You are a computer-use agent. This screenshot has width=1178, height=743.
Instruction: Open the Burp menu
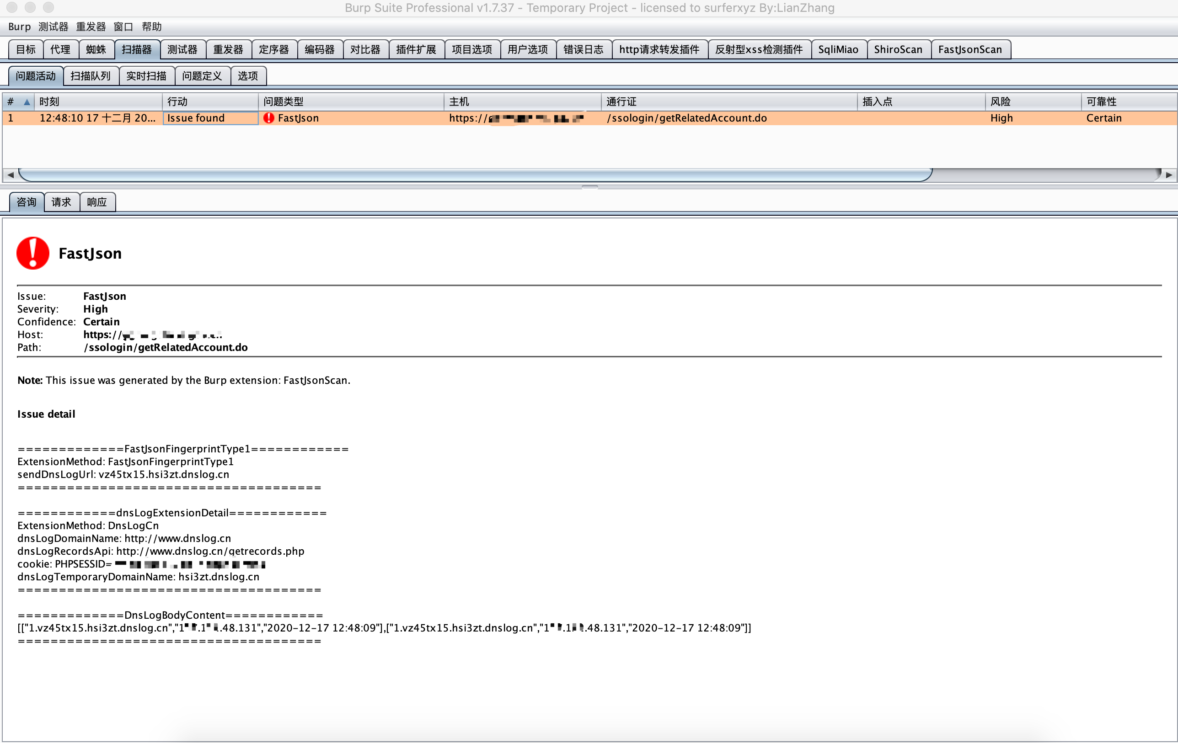pyautogui.click(x=19, y=27)
